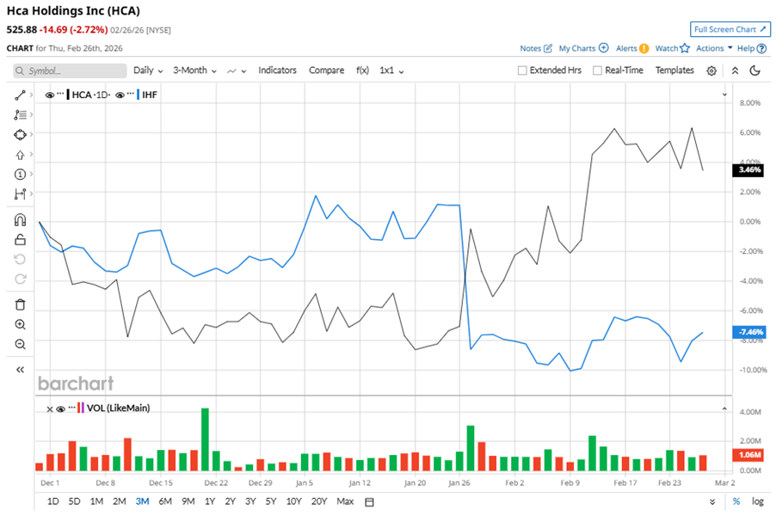Toggle visibility of VOL indicator
The image size is (776, 516).
tap(60, 408)
